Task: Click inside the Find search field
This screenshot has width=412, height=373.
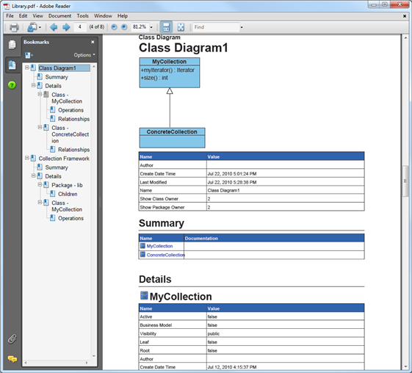Action: pyautogui.click(x=216, y=27)
